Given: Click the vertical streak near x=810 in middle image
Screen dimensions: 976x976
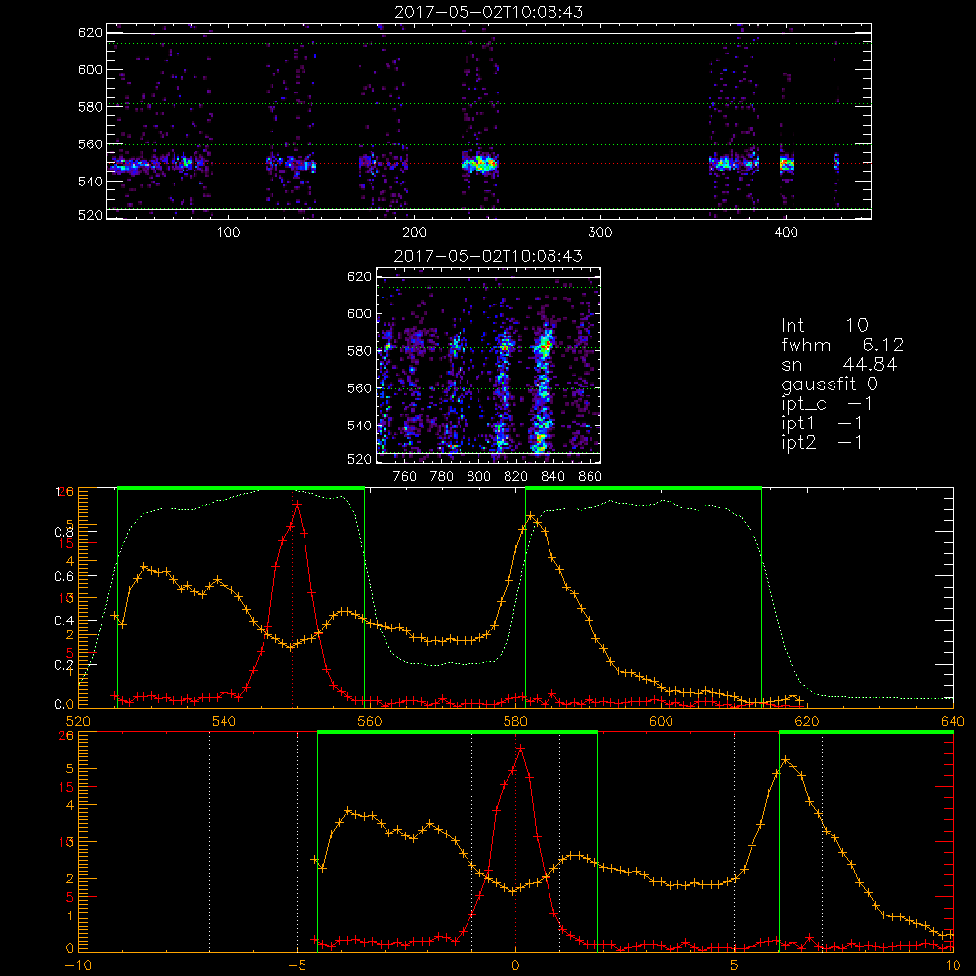Looking at the screenshot, I should tap(503, 392).
